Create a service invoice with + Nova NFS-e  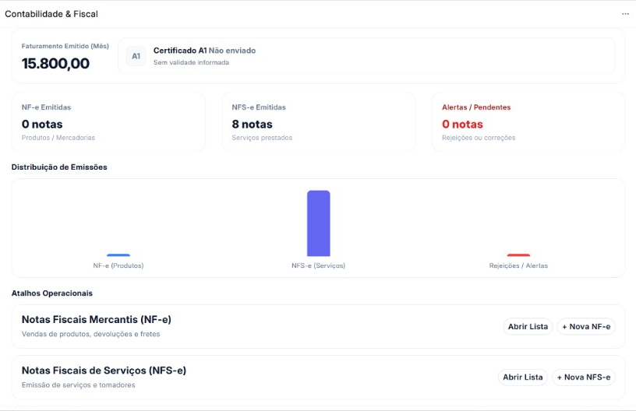coord(584,377)
